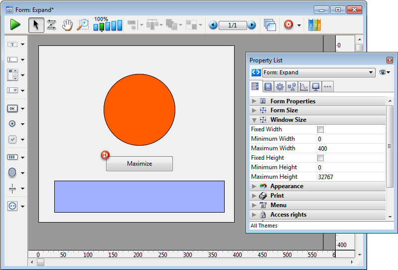Viewport: 398px width, 270px height.
Task: Open the library books icon
Action: [314, 25]
